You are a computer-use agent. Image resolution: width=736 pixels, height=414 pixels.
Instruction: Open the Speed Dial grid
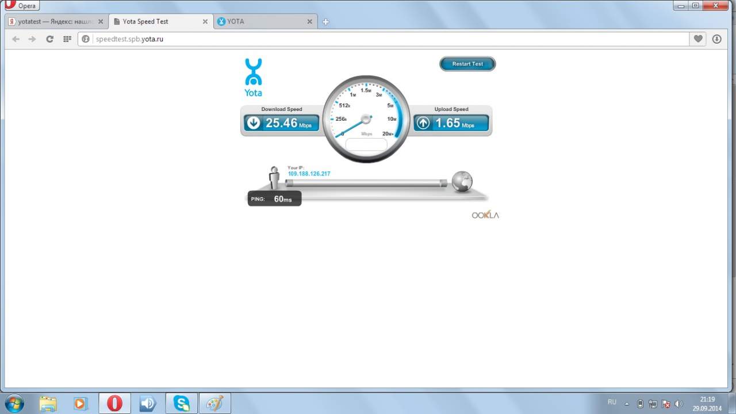point(67,39)
